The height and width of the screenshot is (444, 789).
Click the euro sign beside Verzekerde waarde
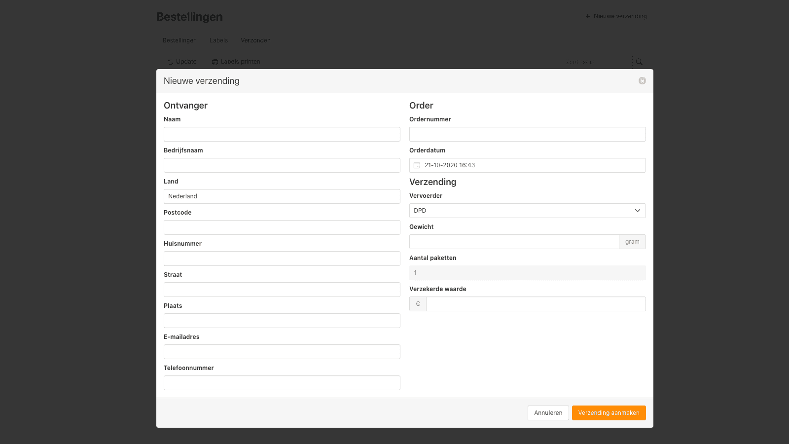pos(417,303)
